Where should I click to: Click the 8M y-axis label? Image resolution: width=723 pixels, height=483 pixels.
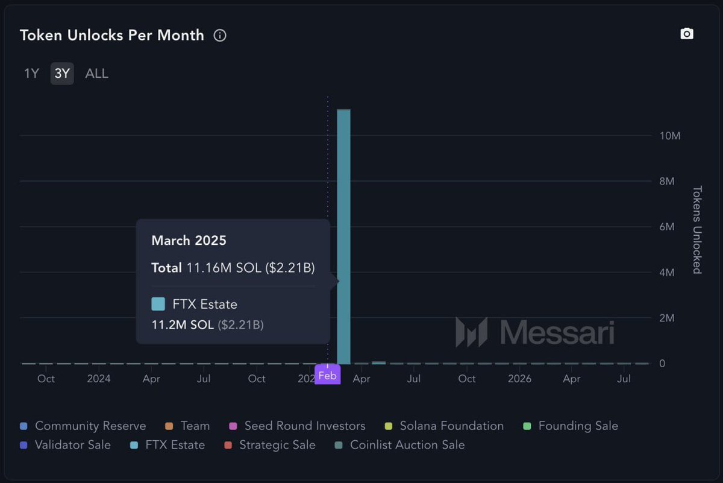(x=667, y=182)
